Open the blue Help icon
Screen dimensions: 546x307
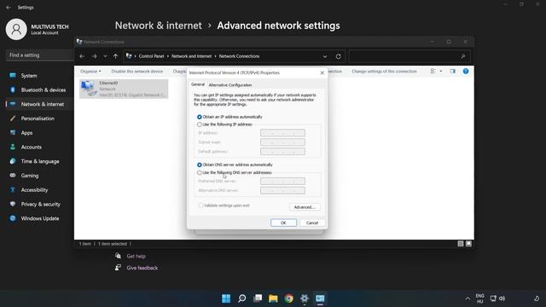466,72
